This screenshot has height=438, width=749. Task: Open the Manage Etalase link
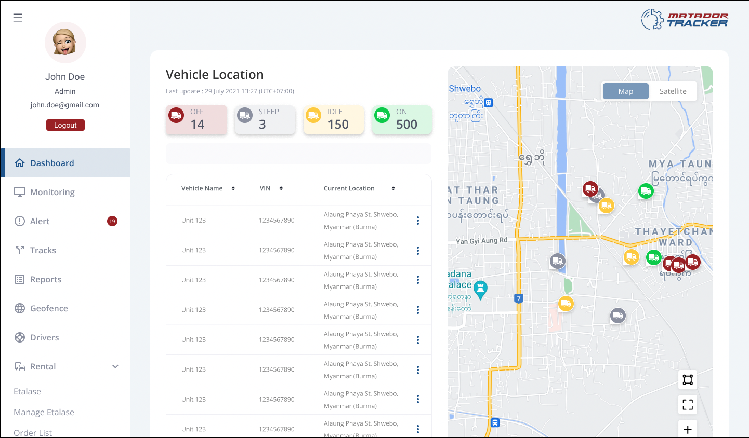[44, 412]
